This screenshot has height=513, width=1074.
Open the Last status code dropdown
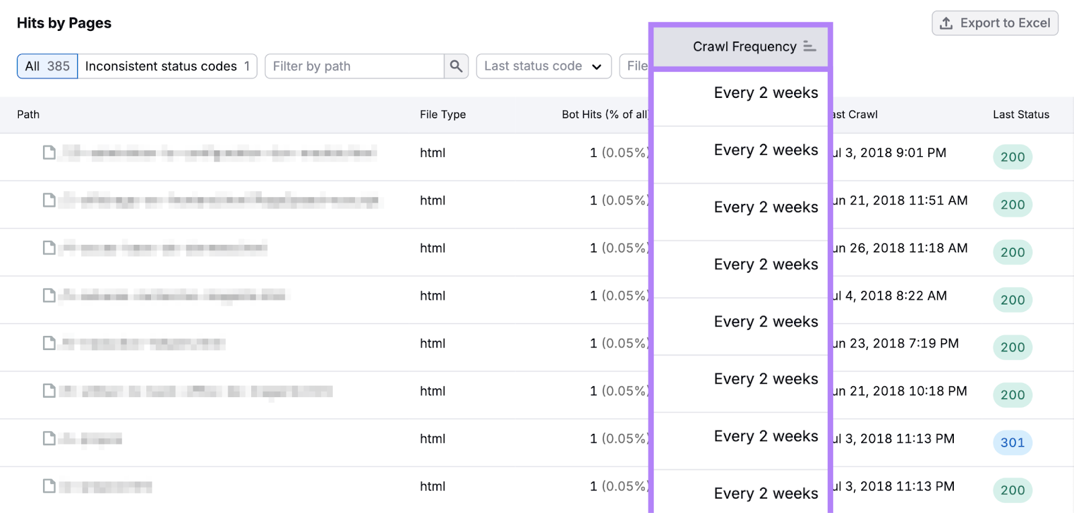click(543, 66)
